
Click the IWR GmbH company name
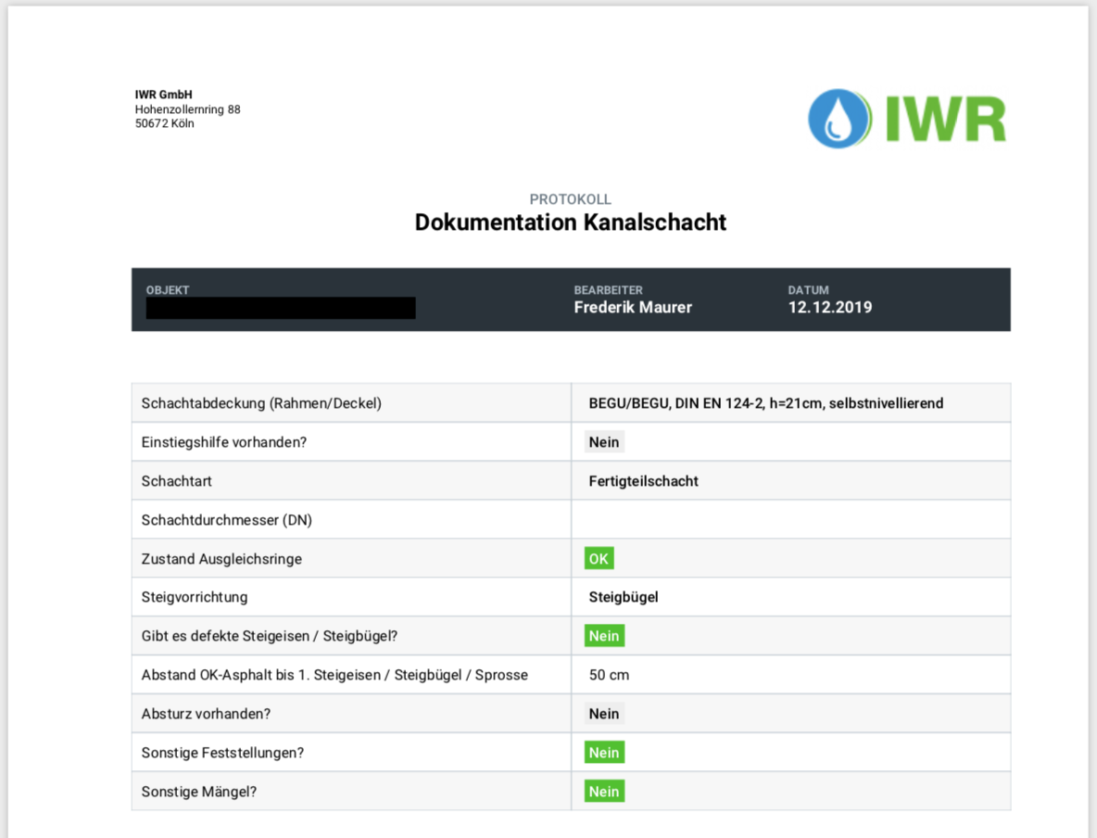[x=163, y=95]
